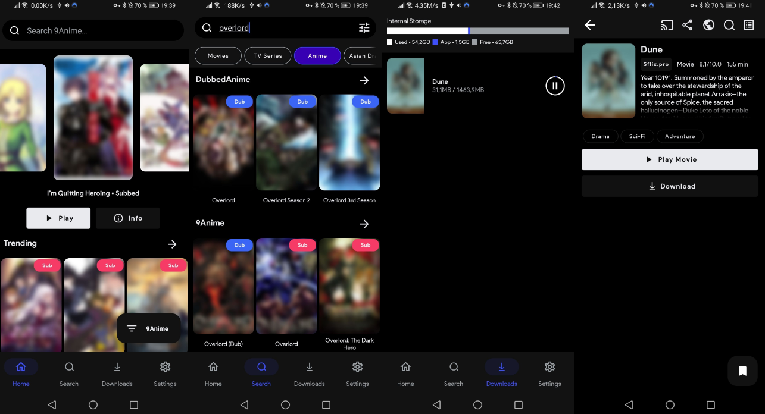Open search filter settings sliders icon
Image resolution: width=765 pixels, height=414 pixels.
364,28
